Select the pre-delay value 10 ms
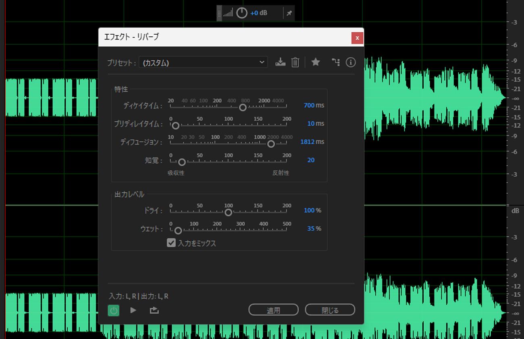Viewport: 524px width, 339px height. [x=316, y=123]
